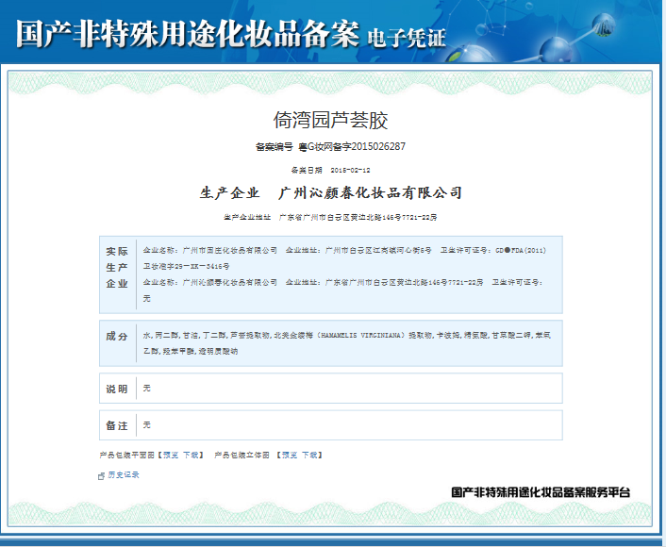Open the 历史记录 link
The height and width of the screenshot is (547, 666).
124,475
